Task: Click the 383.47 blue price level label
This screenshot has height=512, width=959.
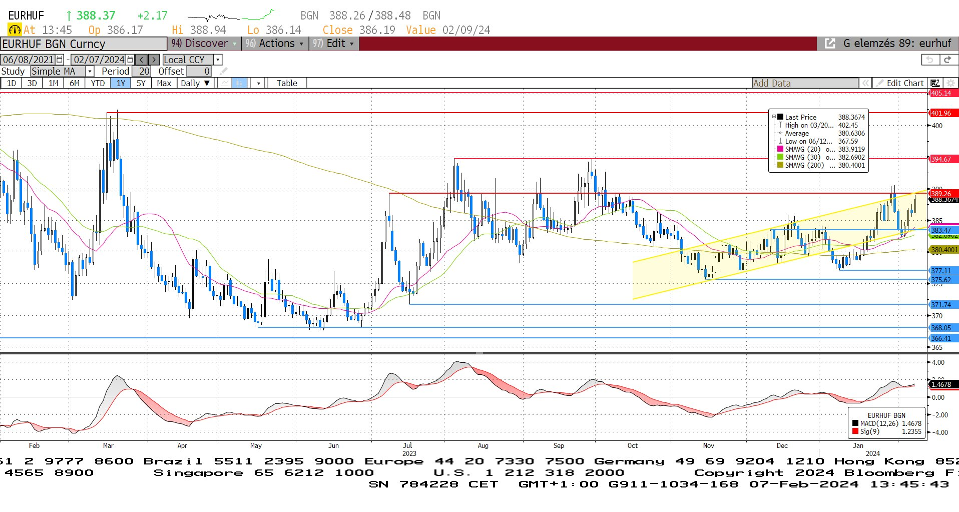Action: tap(943, 230)
